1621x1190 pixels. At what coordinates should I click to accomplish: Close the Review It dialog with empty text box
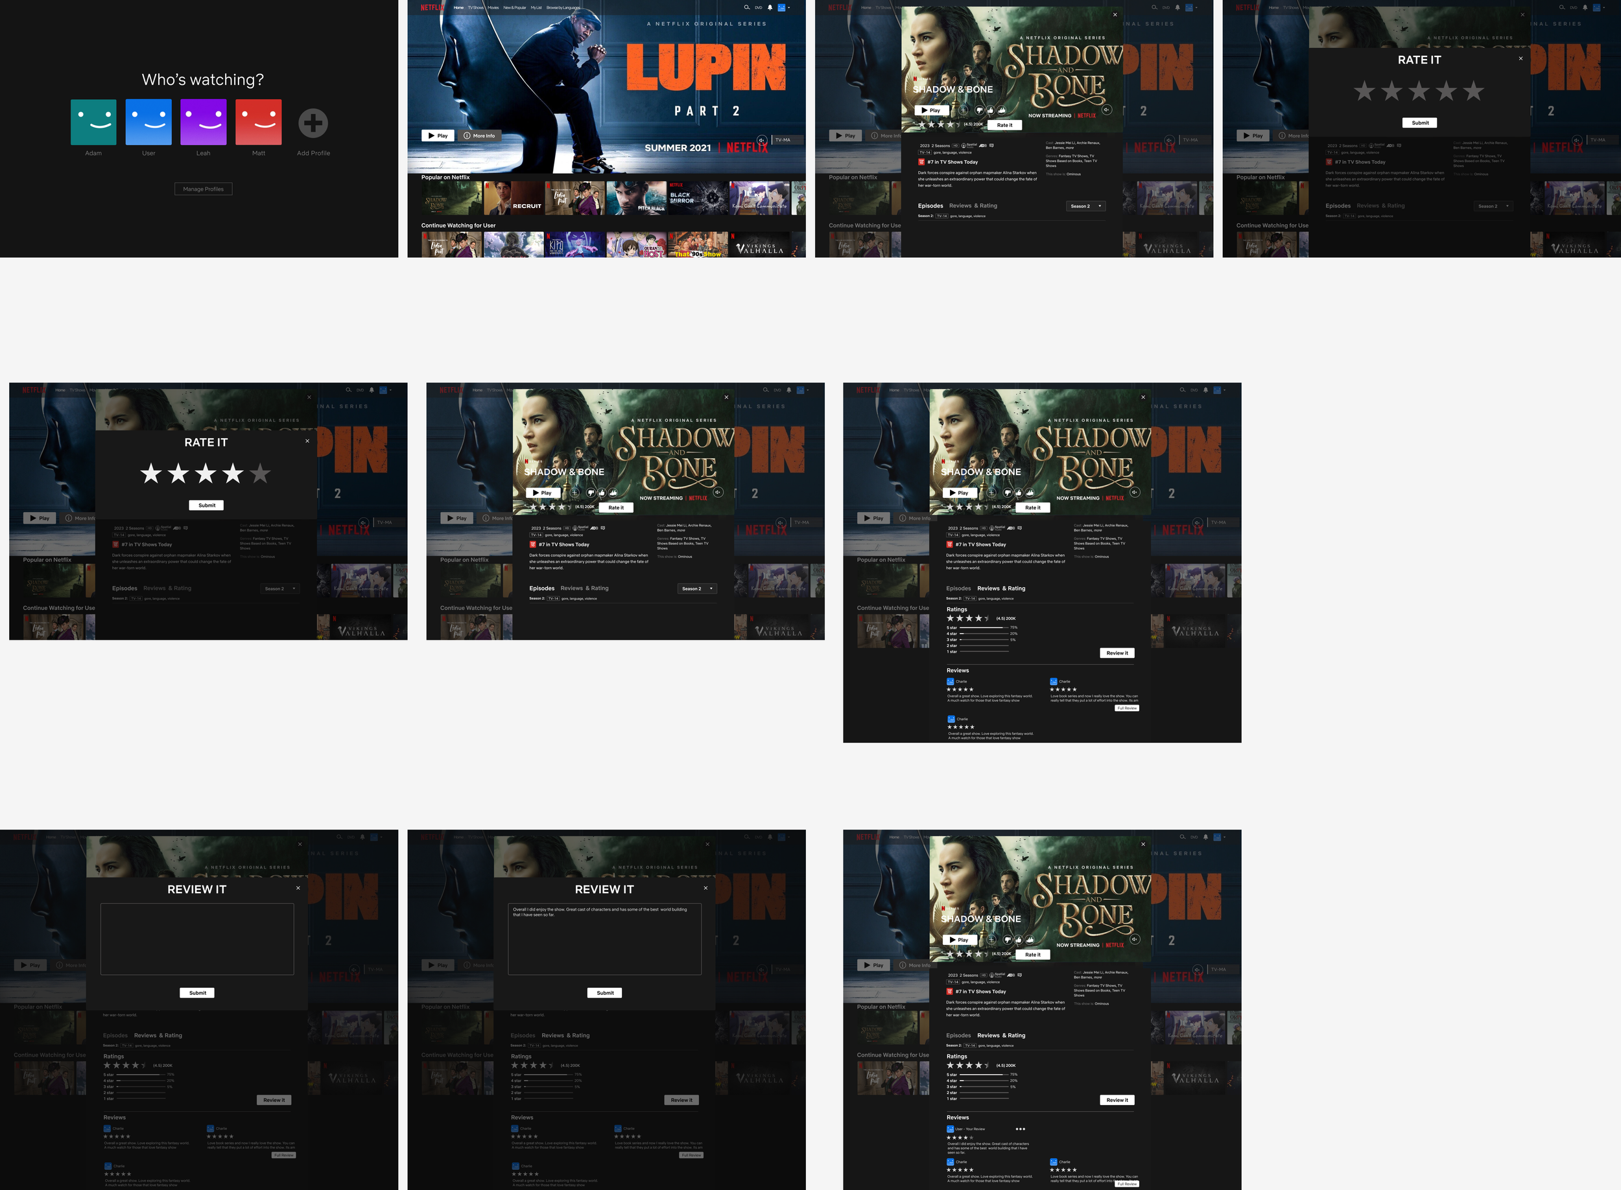298,888
